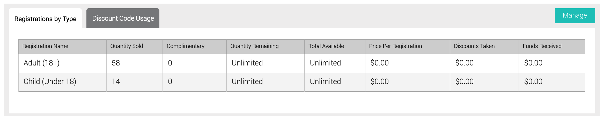Click Child row Total Available Unlimited cell
Screen dimensions: 604x116
pos(325,81)
